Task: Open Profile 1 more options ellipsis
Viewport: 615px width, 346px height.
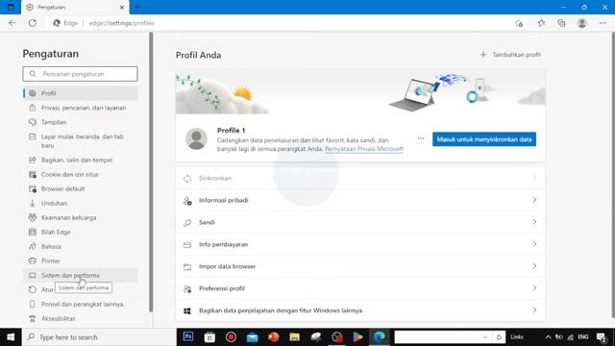Action: (421, 138)
